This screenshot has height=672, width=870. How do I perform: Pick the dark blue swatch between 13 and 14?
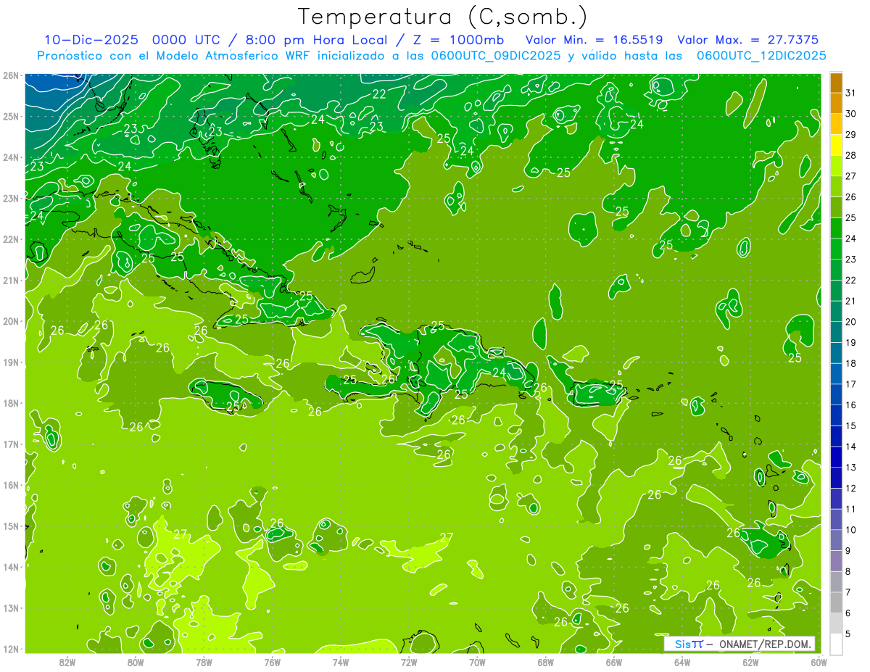coord(836,457)
